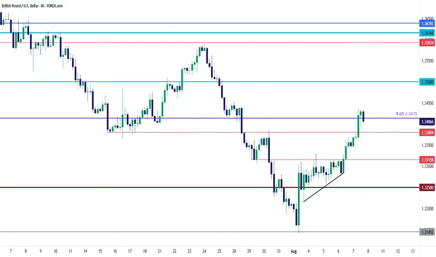Click date 31 on the time axis
Image resolution: width=436 pixels, height=257 pixels.
coord(279,251)
